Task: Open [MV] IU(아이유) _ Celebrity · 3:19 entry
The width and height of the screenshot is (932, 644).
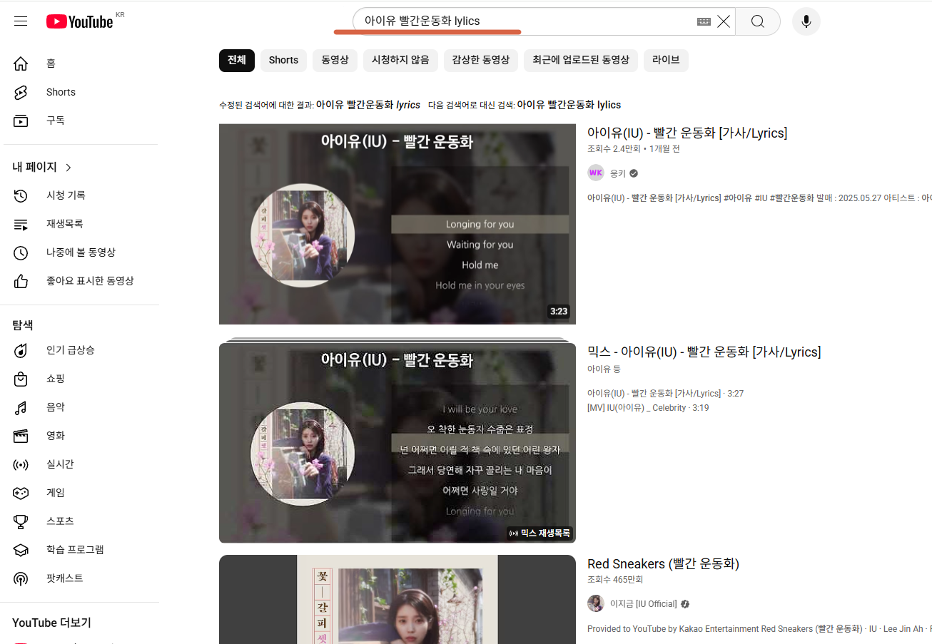Action: pos(648,408)
